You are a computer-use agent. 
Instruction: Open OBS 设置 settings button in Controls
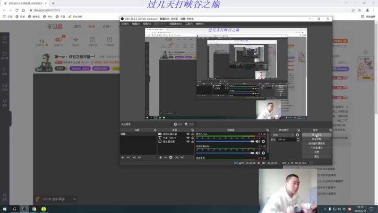coord(317,152)
